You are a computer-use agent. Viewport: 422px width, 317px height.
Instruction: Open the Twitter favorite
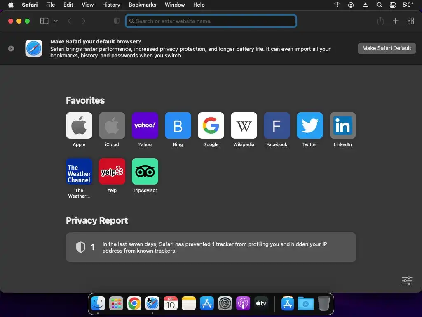tap(310, 125)
